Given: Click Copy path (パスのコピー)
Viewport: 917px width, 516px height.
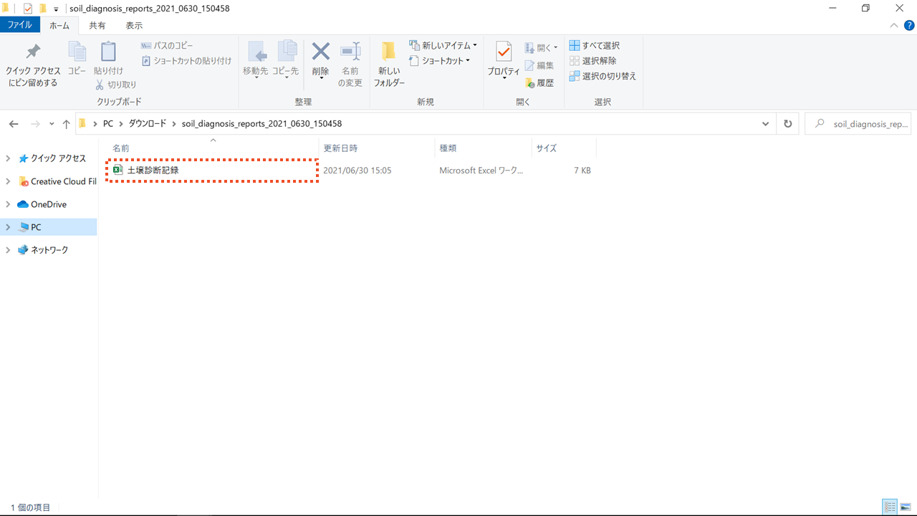Looking at the screenshot, I should tap(167, 46).
